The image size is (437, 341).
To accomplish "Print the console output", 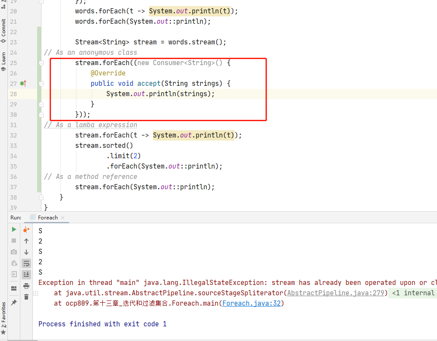I will tap(26, 286).
